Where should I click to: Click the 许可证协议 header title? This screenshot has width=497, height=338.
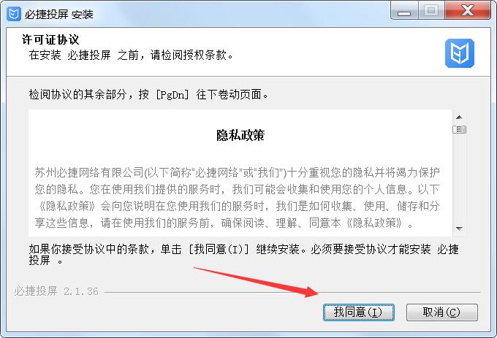50,39
